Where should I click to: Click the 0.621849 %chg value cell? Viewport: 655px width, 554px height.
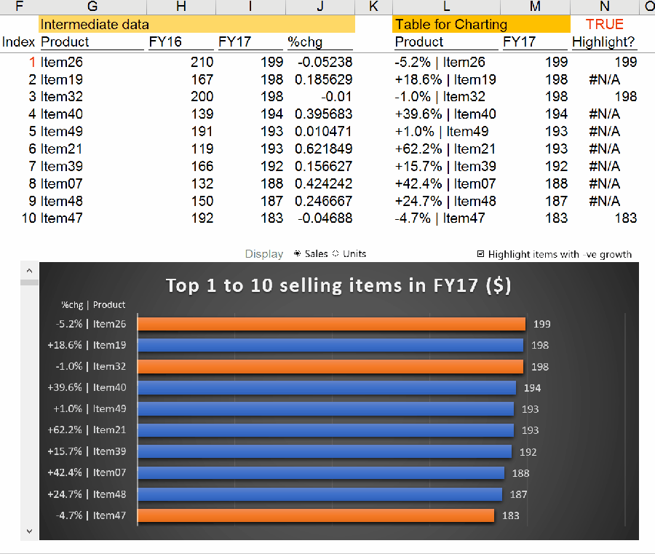coord(323,149)
